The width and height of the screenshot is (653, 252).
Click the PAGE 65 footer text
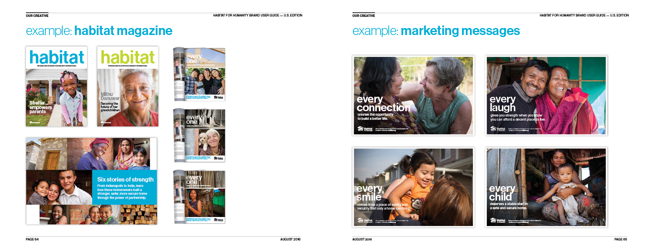pos(620,239)
